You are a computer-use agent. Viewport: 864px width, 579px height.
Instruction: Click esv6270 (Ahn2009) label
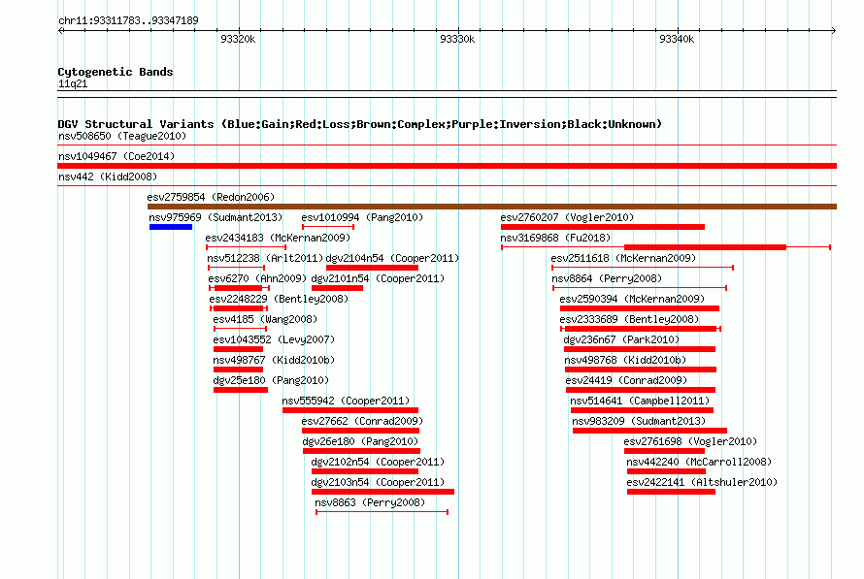pos(257,278)
